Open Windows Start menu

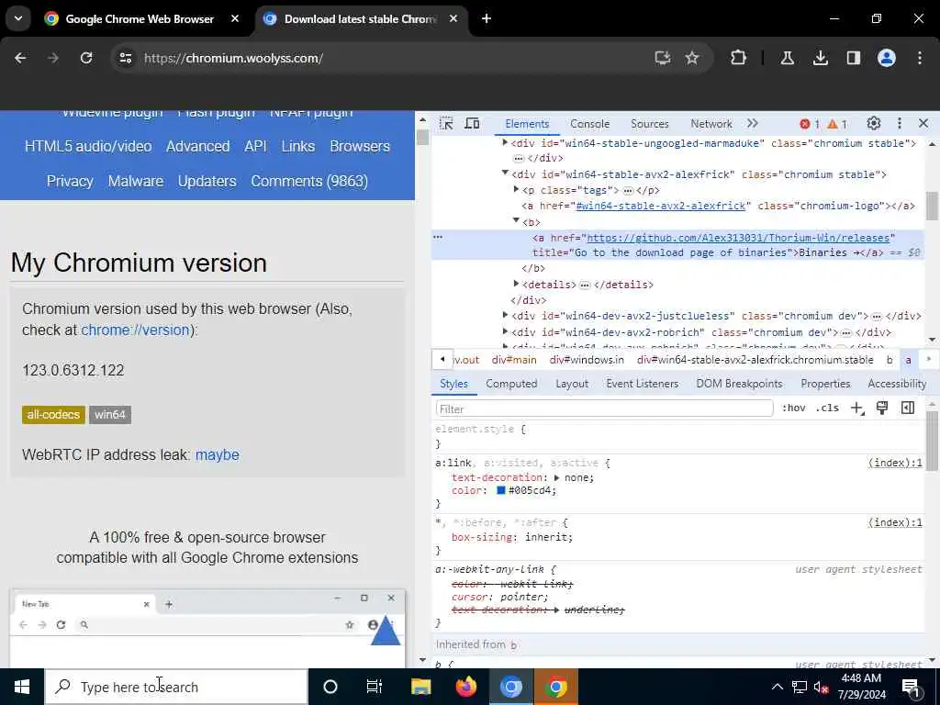(22, 687)
